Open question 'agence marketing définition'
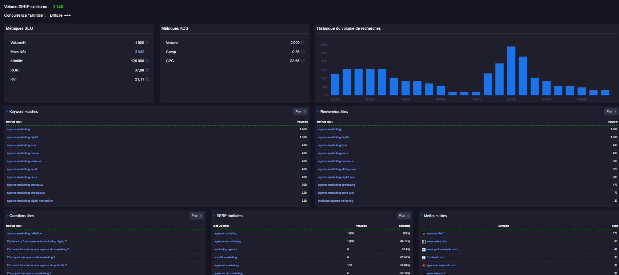This screenshot has height=275, width=619. pyautogui.click(x=24, y=234)
